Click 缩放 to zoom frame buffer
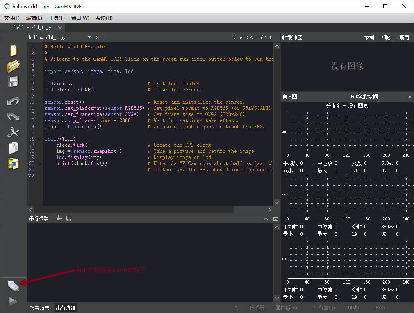 coord(387,37)
